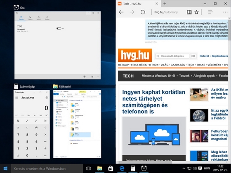This screenshot has height=173, width=231.
Task: Show hidden tray icons chevron
Action: tap(184, 168)
